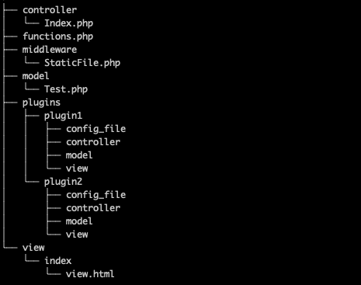The image size is (361, 285).
Task: Select the top-level view directory
Action: coord(33,248)
